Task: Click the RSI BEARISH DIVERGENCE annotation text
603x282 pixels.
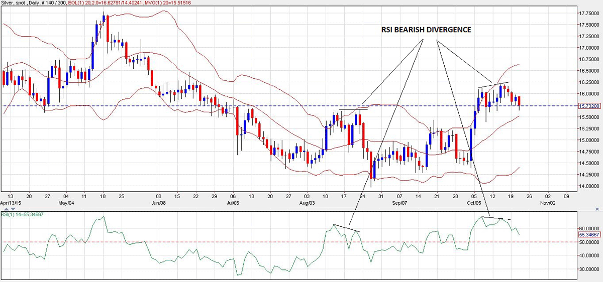Action: (426, 30)
